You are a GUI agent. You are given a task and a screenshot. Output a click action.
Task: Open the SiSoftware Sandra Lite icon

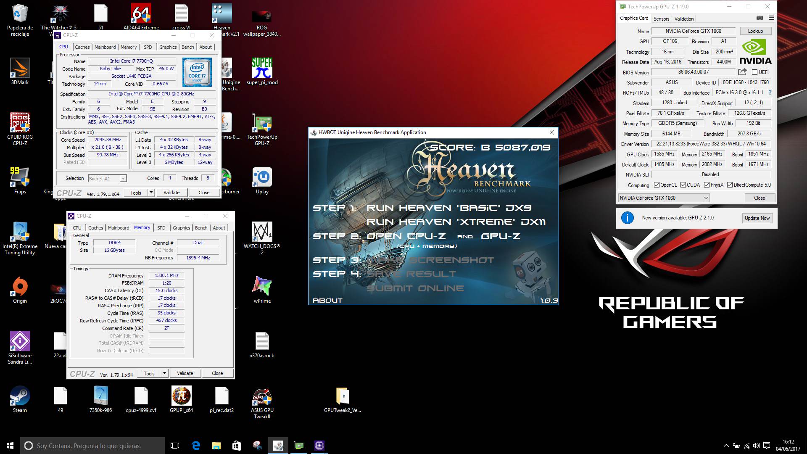tap(20, 348)
